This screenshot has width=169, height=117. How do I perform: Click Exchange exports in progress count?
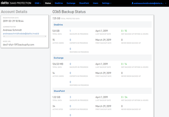tap(70, 73)
